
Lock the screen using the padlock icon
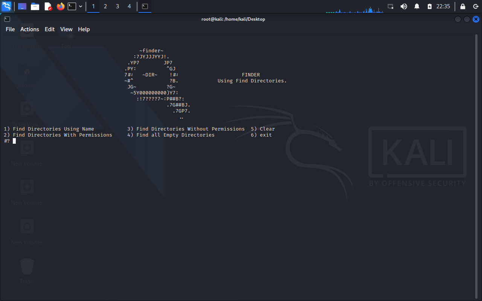coord(462,6)
